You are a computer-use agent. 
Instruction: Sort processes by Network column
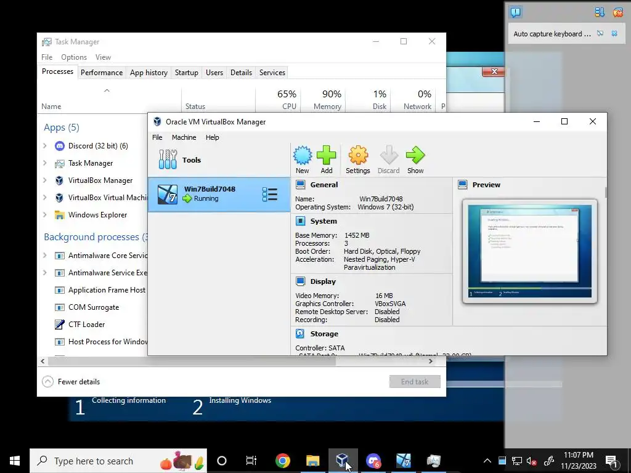pyautogui.click(x=413, y=99)
